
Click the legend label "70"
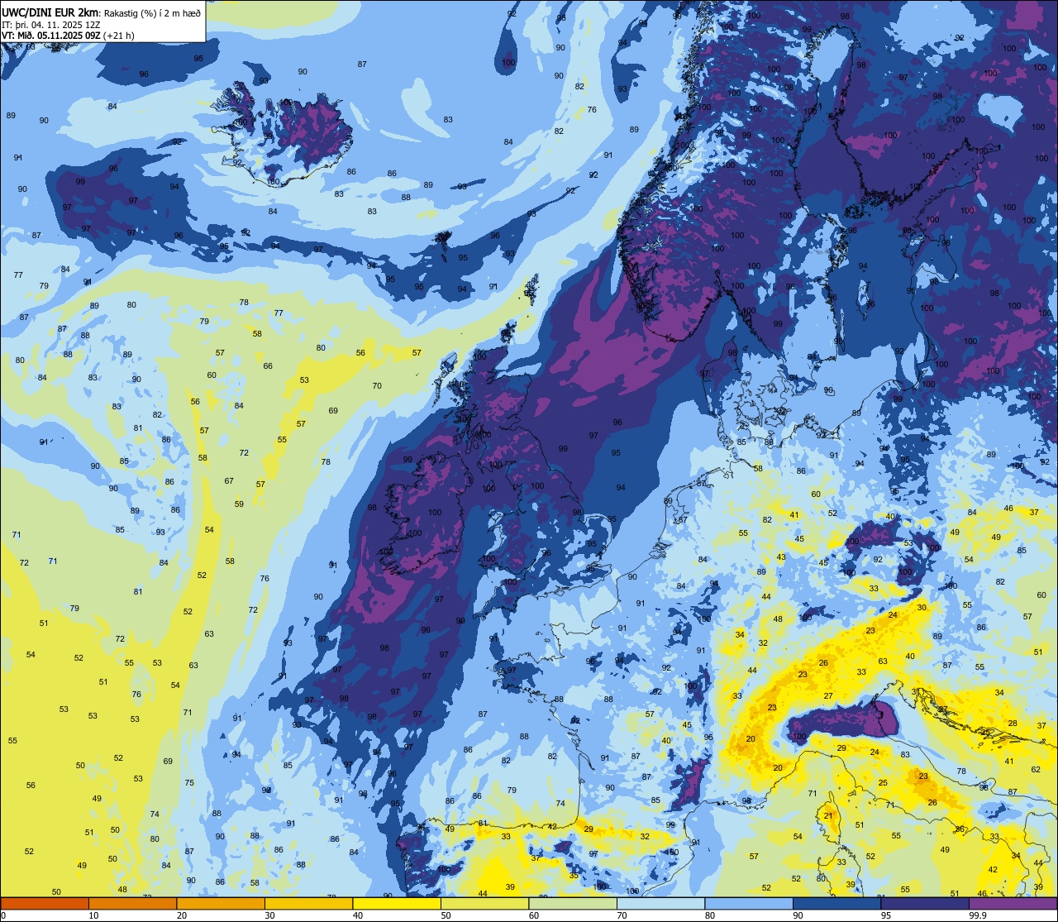pos(622,915)
